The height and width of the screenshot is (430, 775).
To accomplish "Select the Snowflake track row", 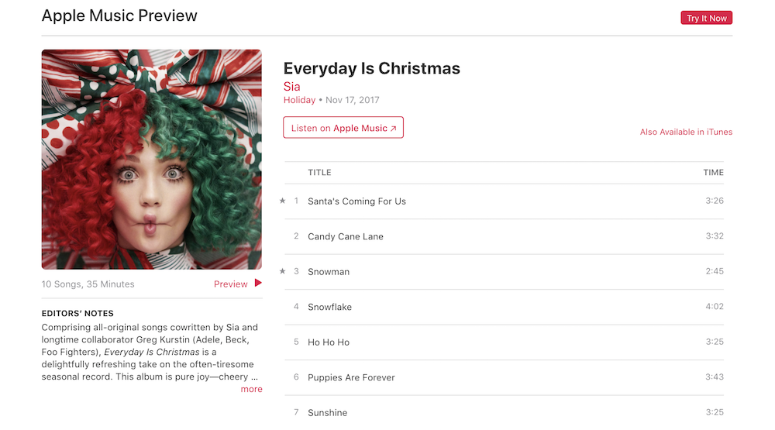I will pyautogui.click(x=505, y=307).
